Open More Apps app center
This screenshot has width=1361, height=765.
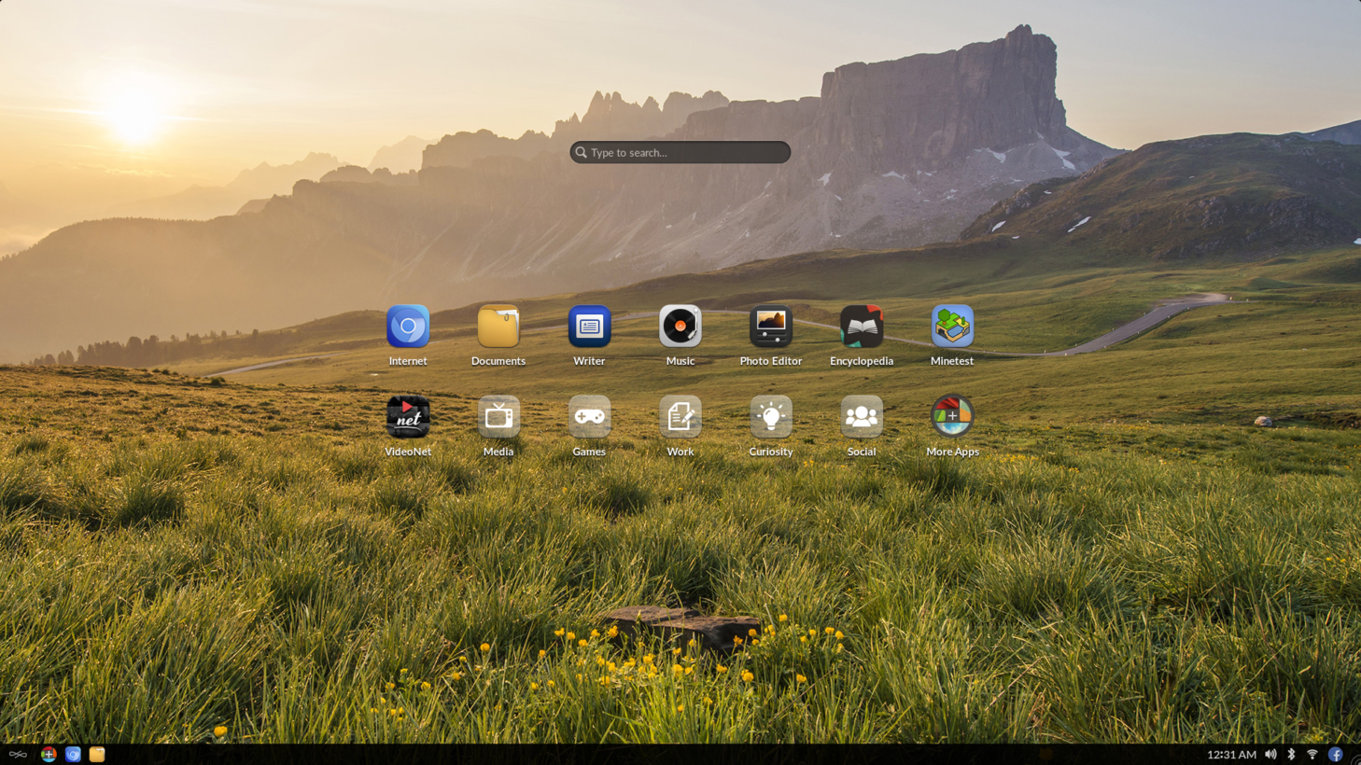[952, 417]
